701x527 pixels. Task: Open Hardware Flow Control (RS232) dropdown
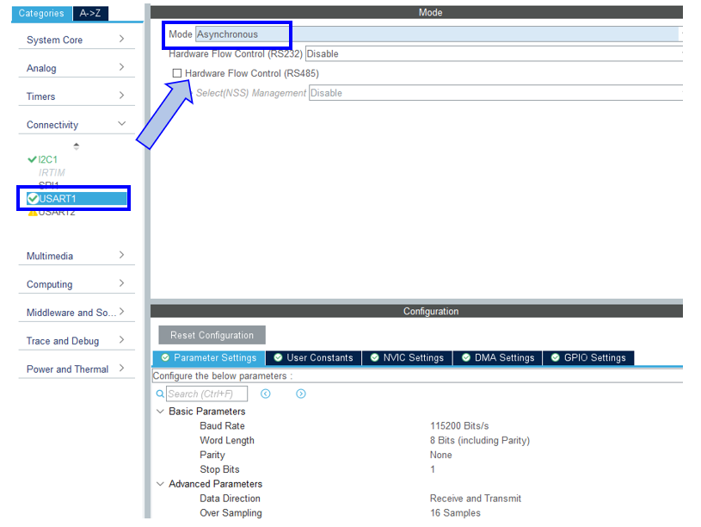point(494,53)
